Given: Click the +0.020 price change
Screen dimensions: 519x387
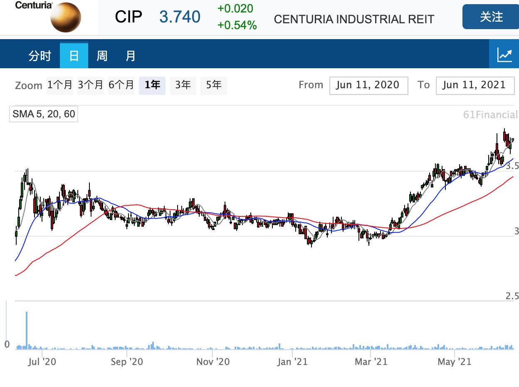Looking at the screenshot, I should click(235, 9).
